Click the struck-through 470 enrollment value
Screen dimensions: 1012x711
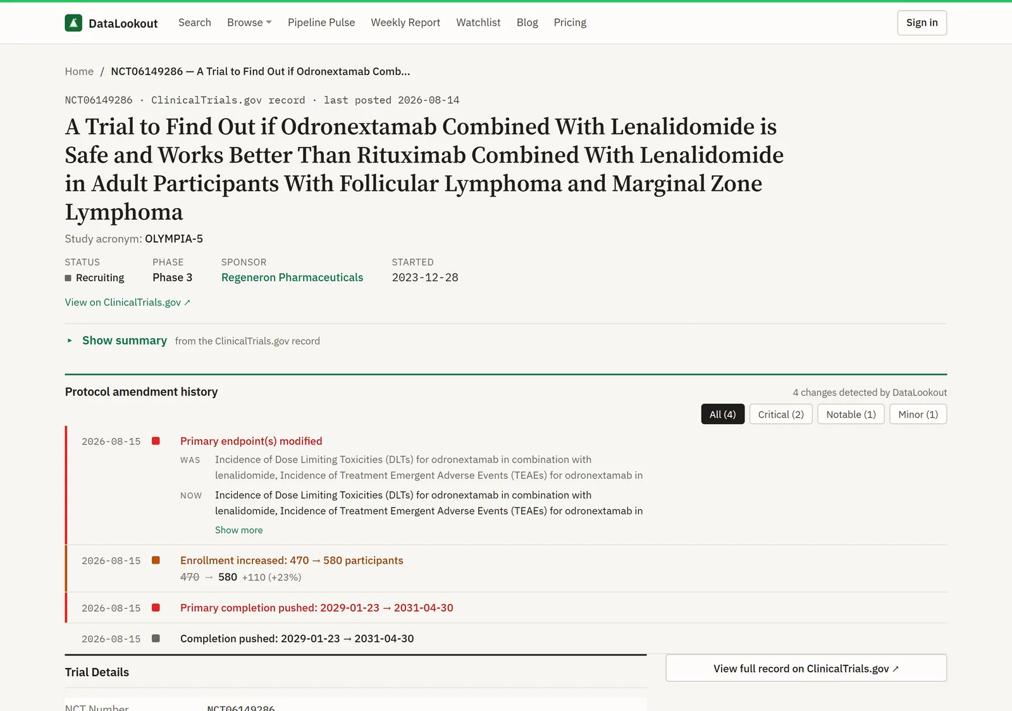[x=190, y=577]
